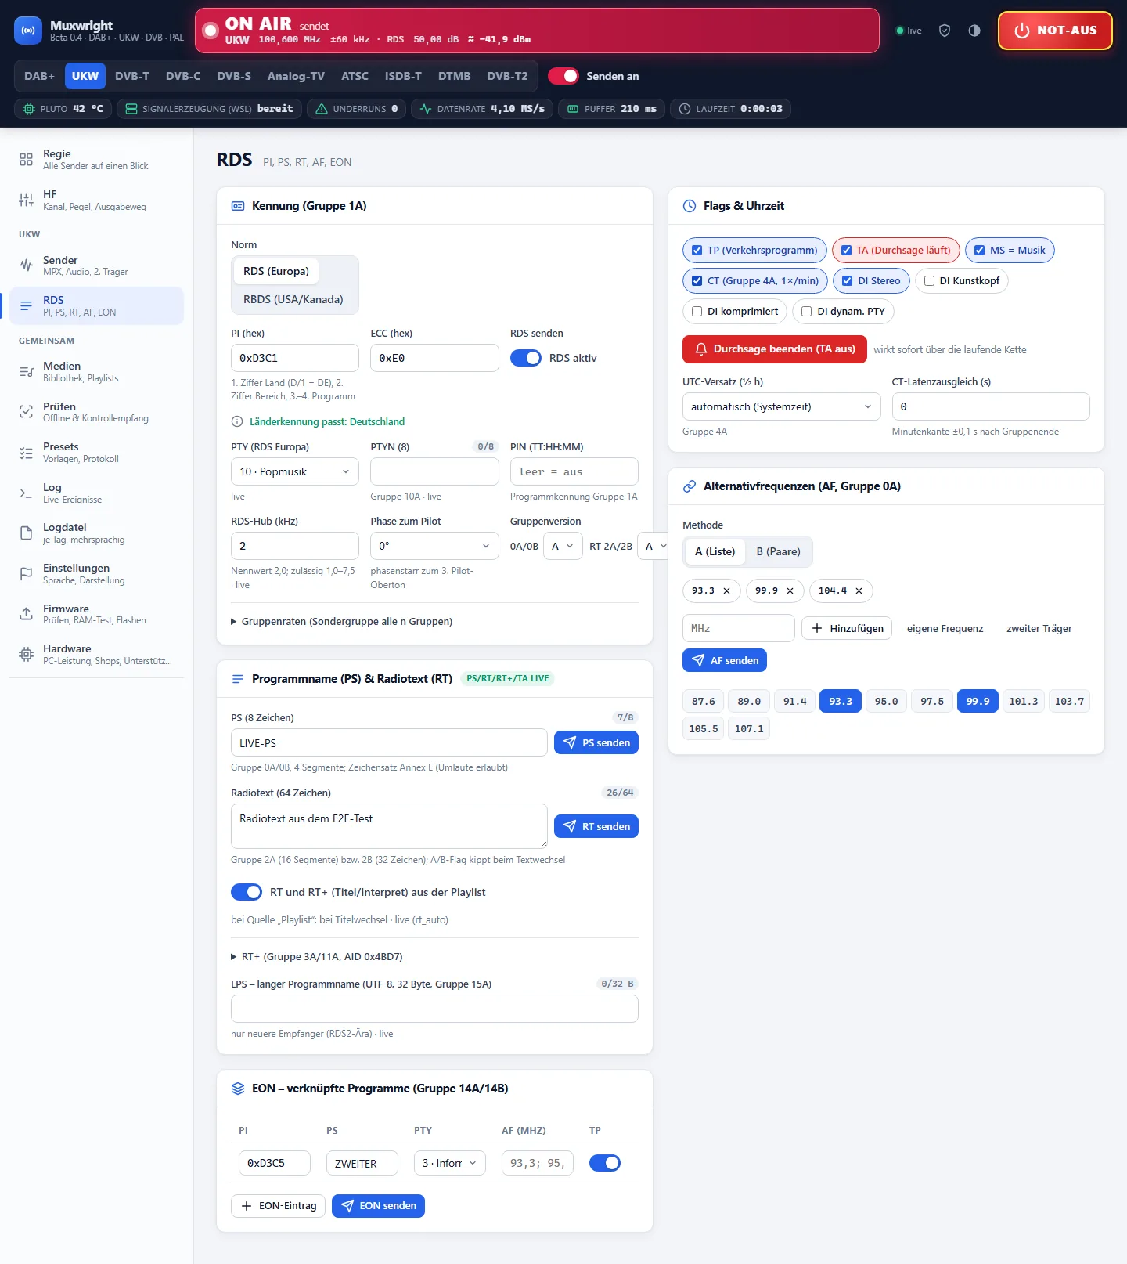Click the Durchsage beenden (TA aus) button
Image resolution: width=1127 pixels, height=1264 pixels.
point(775,349)
